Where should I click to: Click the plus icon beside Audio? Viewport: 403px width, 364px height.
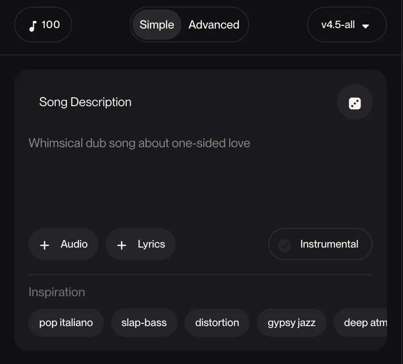click(x=45, y=244)
